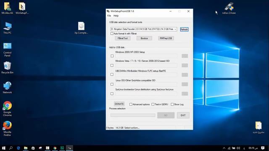Launch Microsoft Edge from taskbar
This screenshot has height=151, width=269.
click(18, 148)
